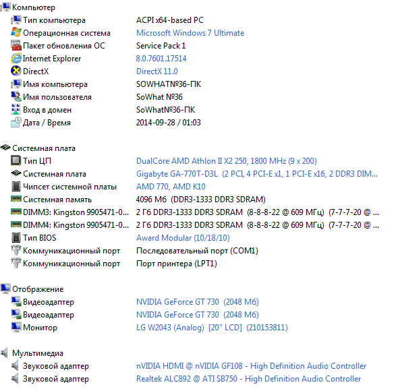This screenshot has height=391, width=406.
Task: Select the Последовательный порт (COM1) value
Action: click(197, 251)
